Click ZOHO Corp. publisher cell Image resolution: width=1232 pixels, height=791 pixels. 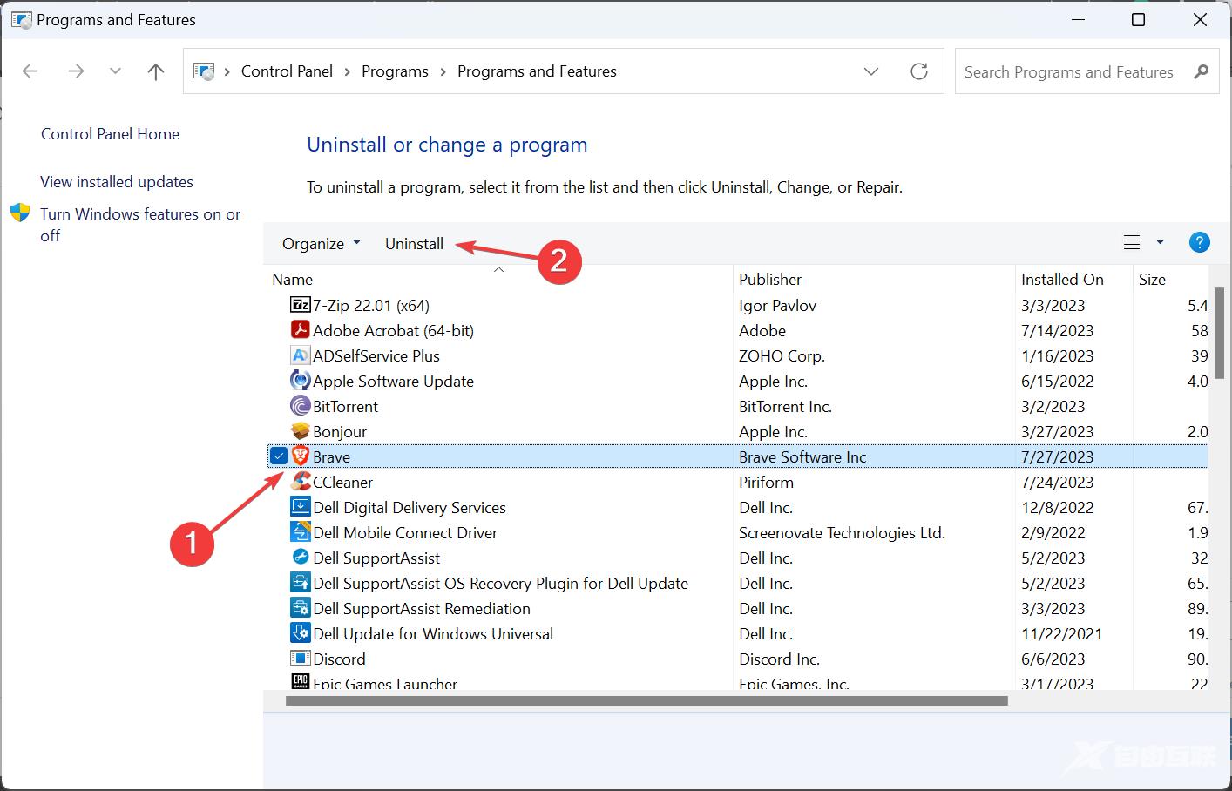(x=782, y=355)
